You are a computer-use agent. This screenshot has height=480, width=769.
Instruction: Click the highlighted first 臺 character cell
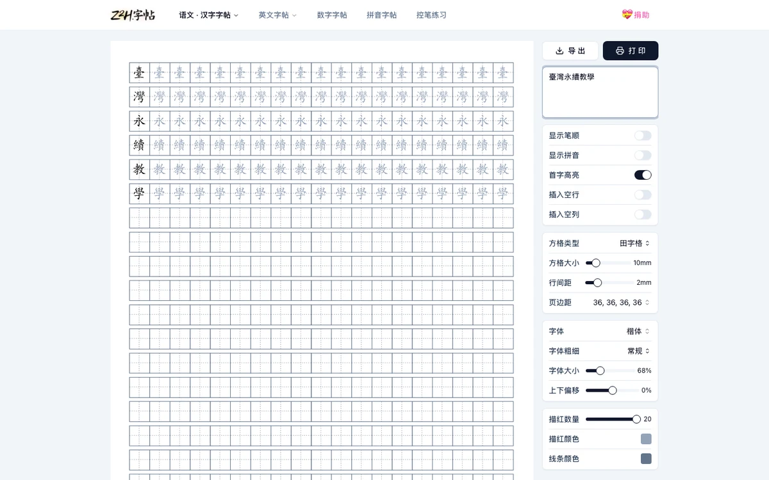pyautogui.click(x=139, y=73)
